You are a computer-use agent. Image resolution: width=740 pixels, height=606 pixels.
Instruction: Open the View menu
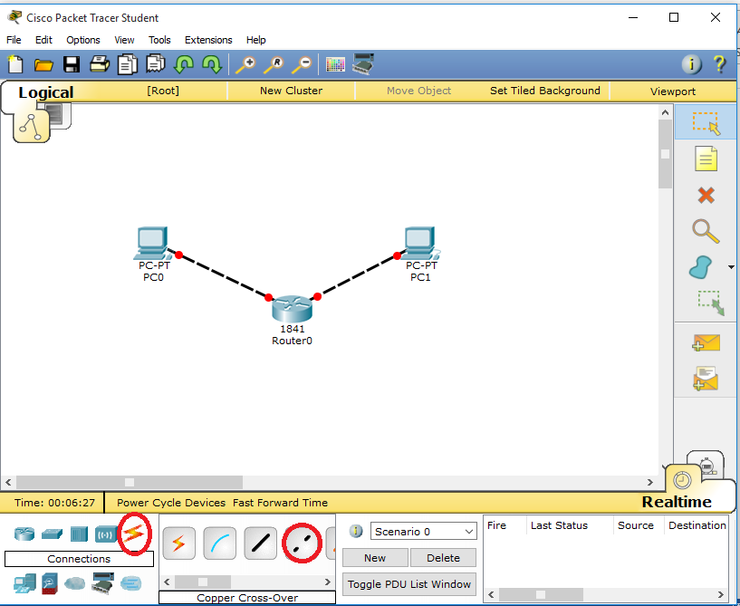point(124,40)
